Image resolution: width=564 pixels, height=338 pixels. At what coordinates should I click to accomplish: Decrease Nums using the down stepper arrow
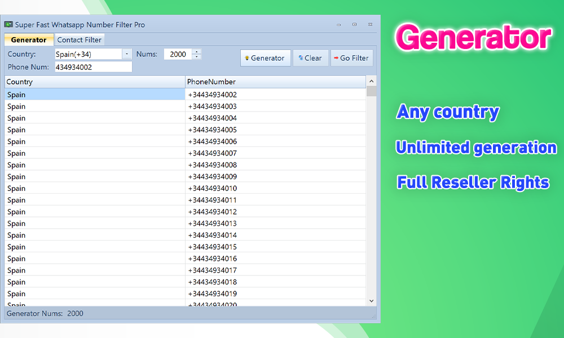click(196, 56)
